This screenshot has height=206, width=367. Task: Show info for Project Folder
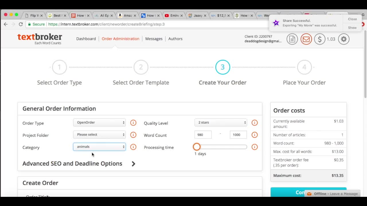[133, 135]
